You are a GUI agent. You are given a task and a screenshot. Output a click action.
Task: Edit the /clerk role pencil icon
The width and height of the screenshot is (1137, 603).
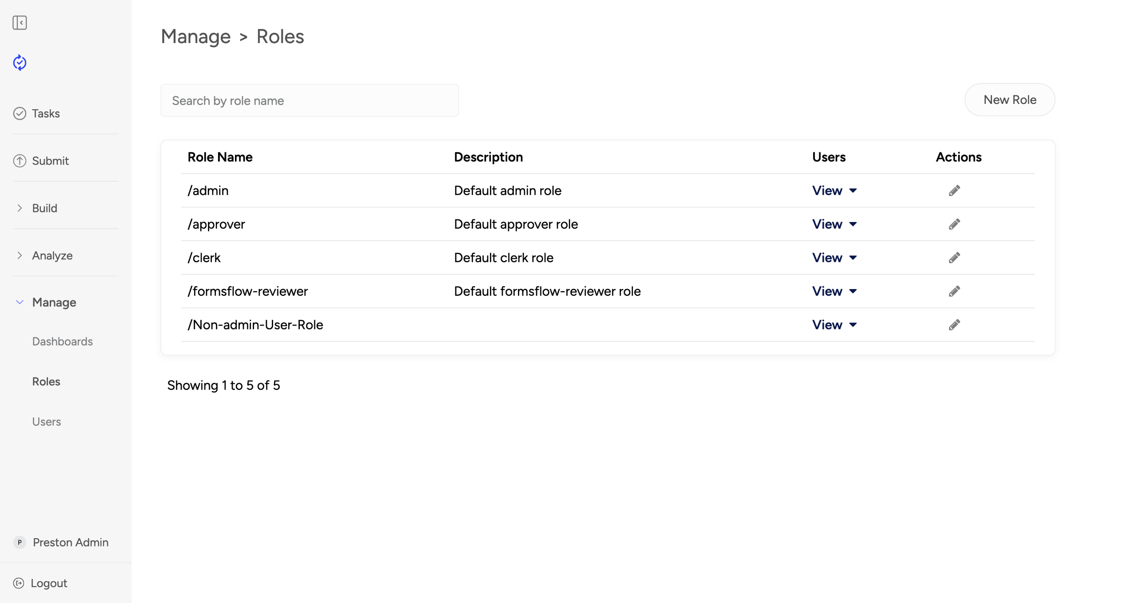tap(954, 258)
